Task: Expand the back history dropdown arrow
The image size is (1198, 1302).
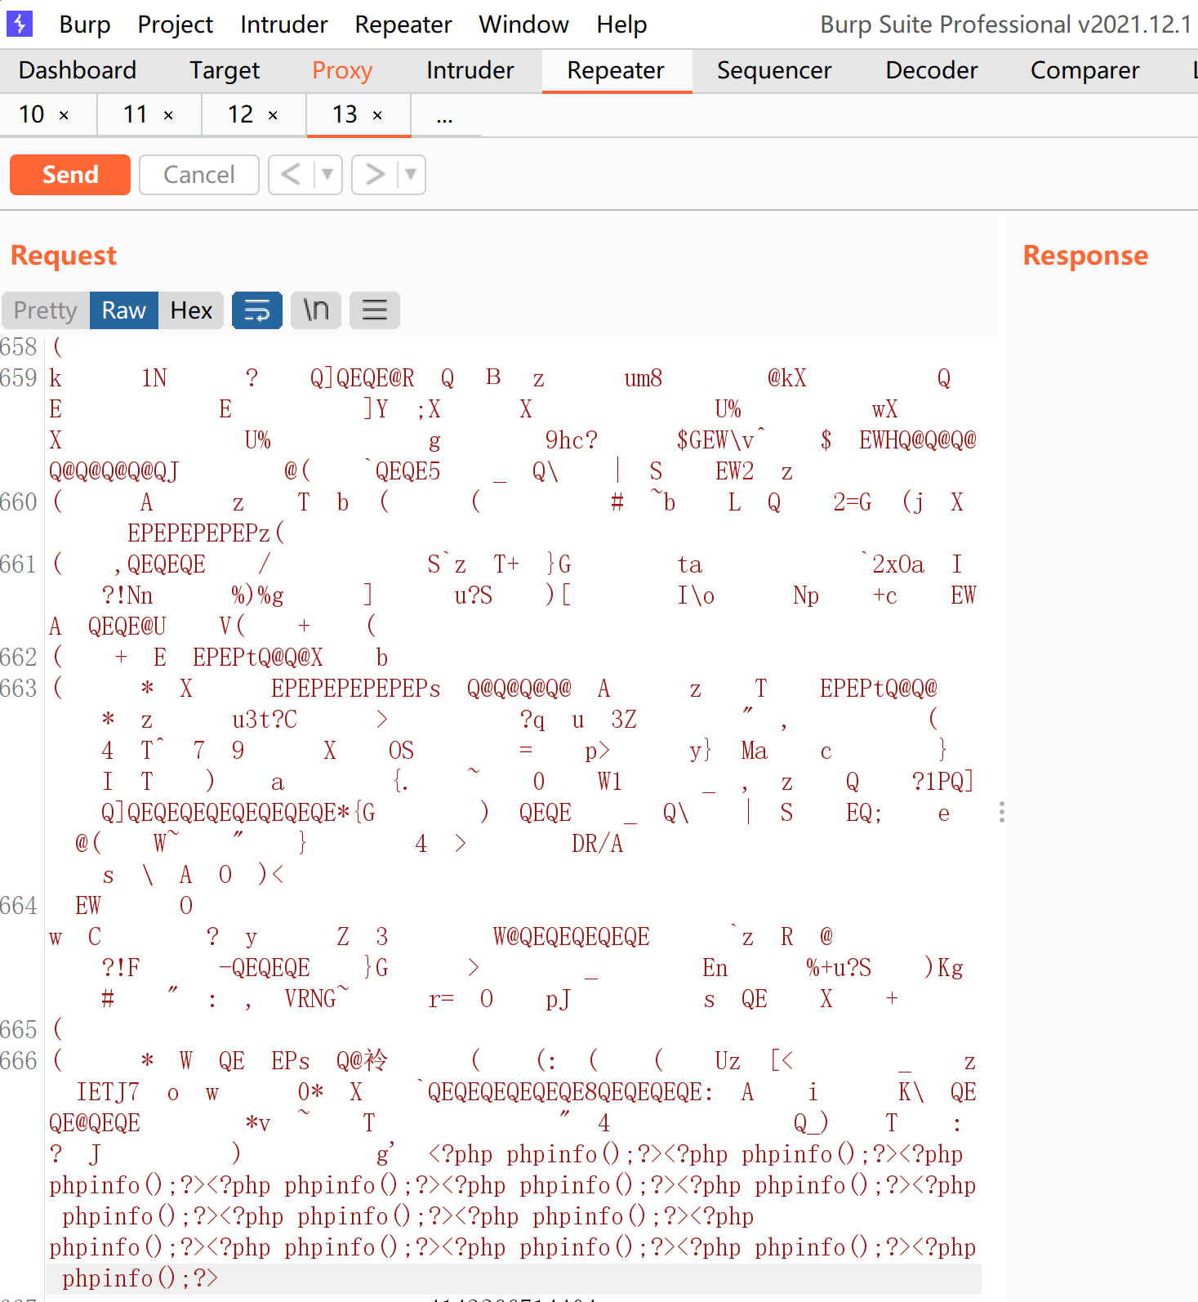Action: tap(327, 175)
